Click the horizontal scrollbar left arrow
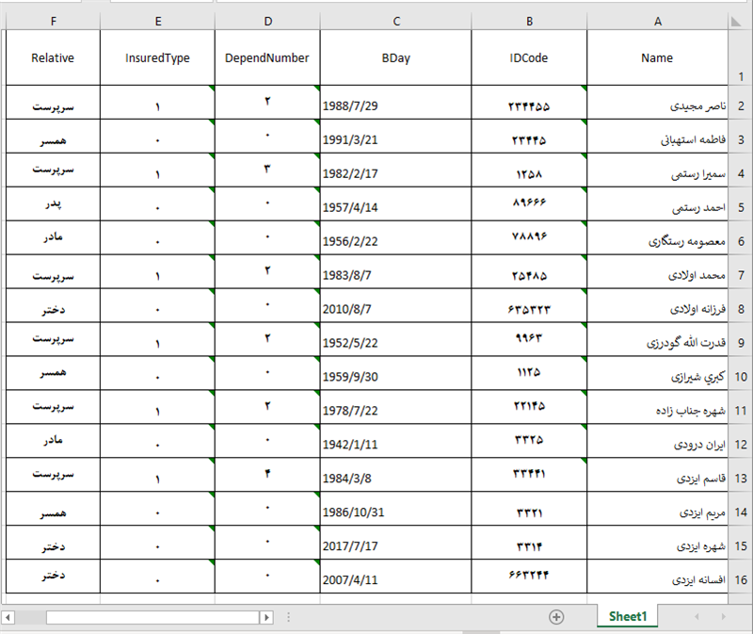753x634 pixels. [9, 617]
